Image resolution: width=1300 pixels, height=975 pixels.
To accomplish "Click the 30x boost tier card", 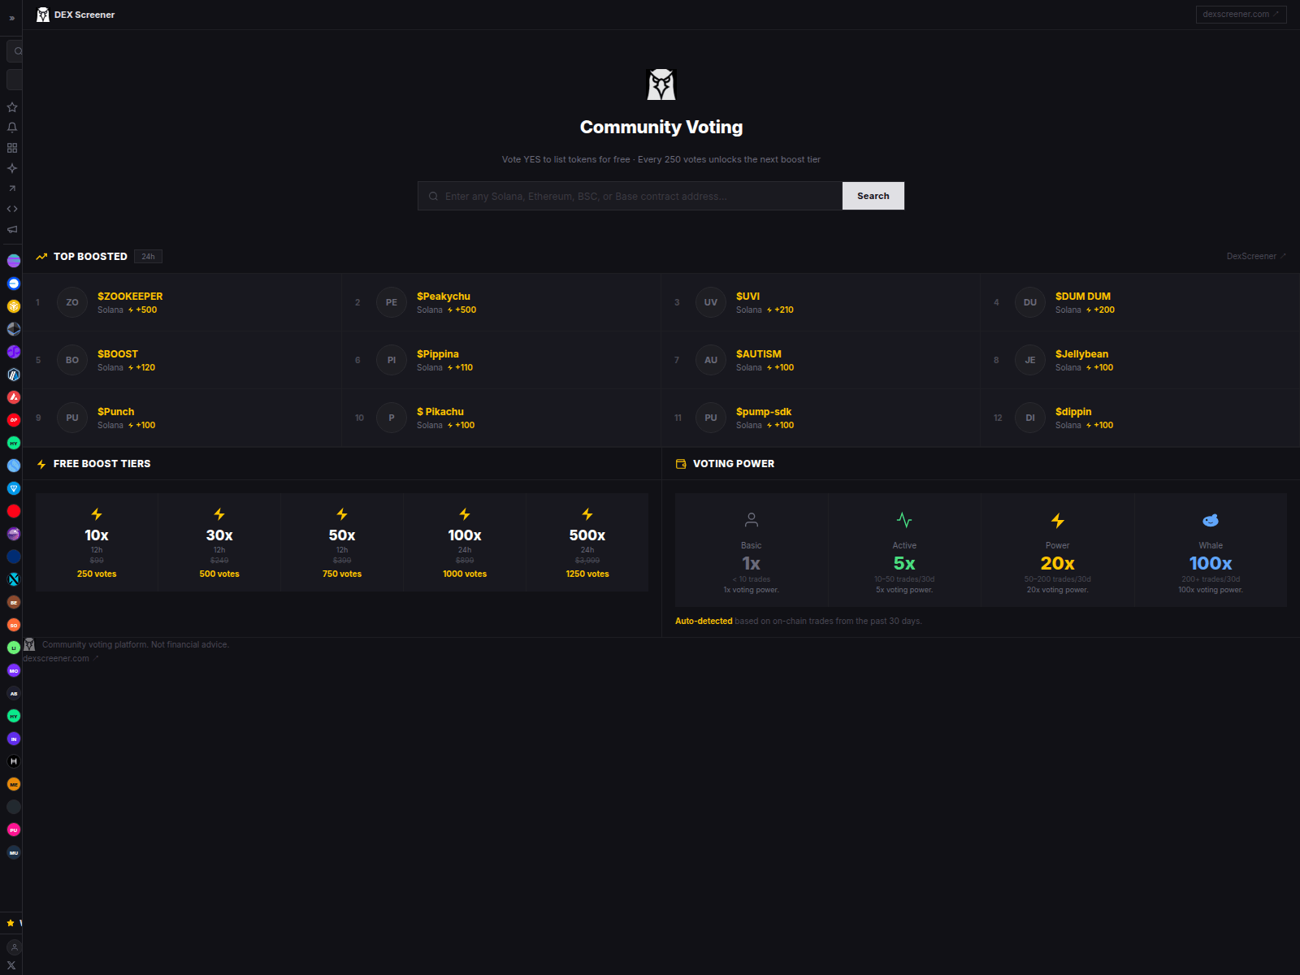I will [219, 542].
